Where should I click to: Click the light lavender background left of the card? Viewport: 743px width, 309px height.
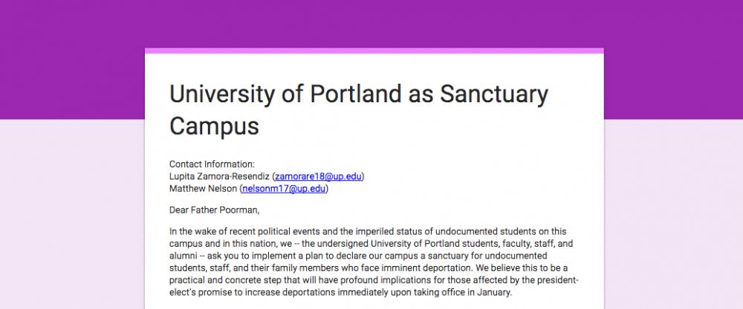(x=72, y=214)
